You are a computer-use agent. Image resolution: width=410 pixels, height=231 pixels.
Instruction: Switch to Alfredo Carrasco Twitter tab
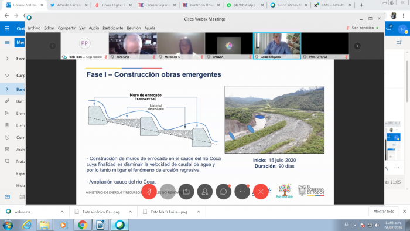pyautogui.click(x=69, y=5)
